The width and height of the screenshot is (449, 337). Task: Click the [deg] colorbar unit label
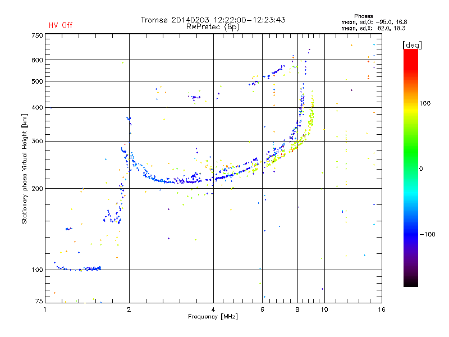(x=412, y=45)
